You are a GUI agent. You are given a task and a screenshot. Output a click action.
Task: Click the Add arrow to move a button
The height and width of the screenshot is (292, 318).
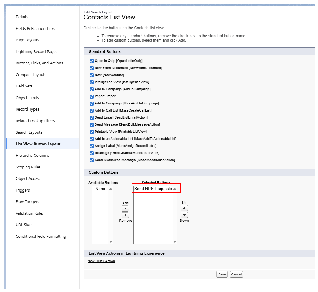point(125,208)
